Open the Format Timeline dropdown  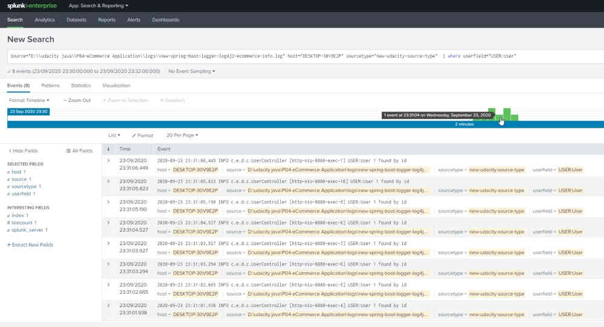click(29, 100)
